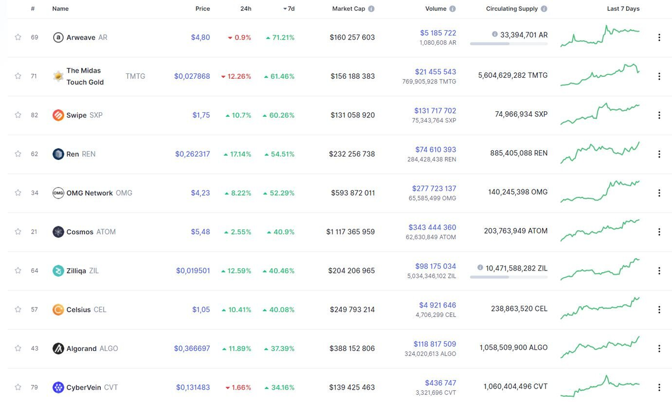This screenshot has height=403, width=672.
Task: Open the more-options menu for CyberVein
Action: (659, 387)
